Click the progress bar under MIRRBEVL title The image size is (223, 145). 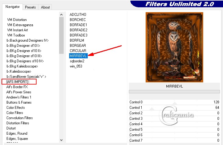point(174,92)
